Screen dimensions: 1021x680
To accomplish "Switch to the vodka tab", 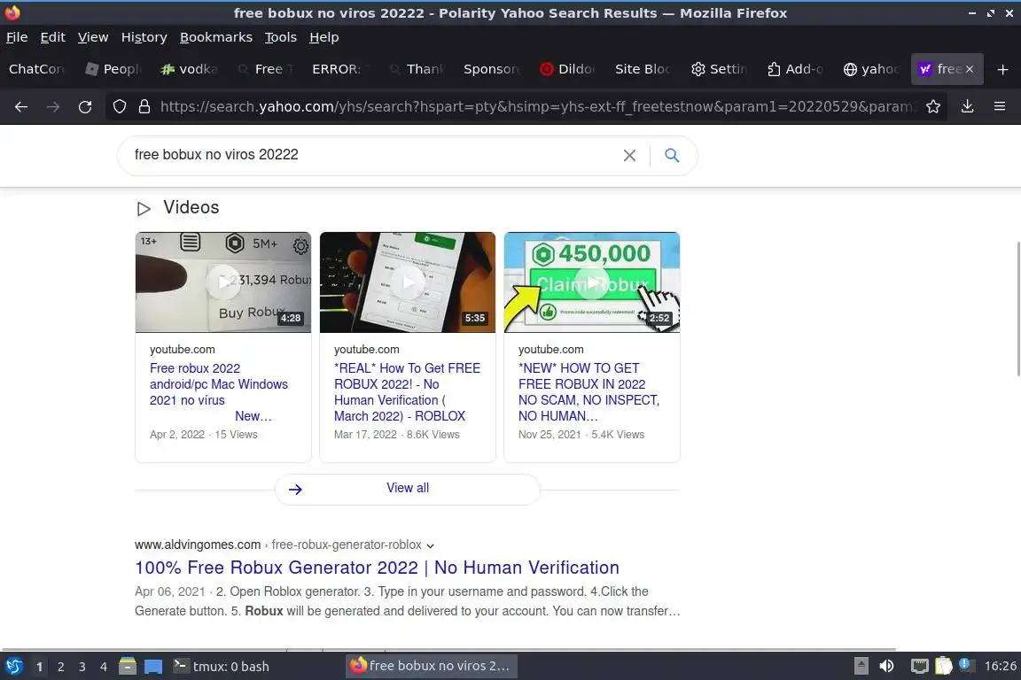I will [x=191, y=69].
